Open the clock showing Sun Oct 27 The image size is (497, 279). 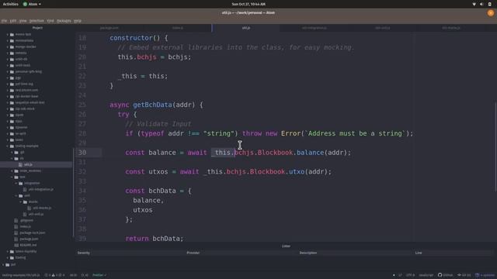(248, 4)
